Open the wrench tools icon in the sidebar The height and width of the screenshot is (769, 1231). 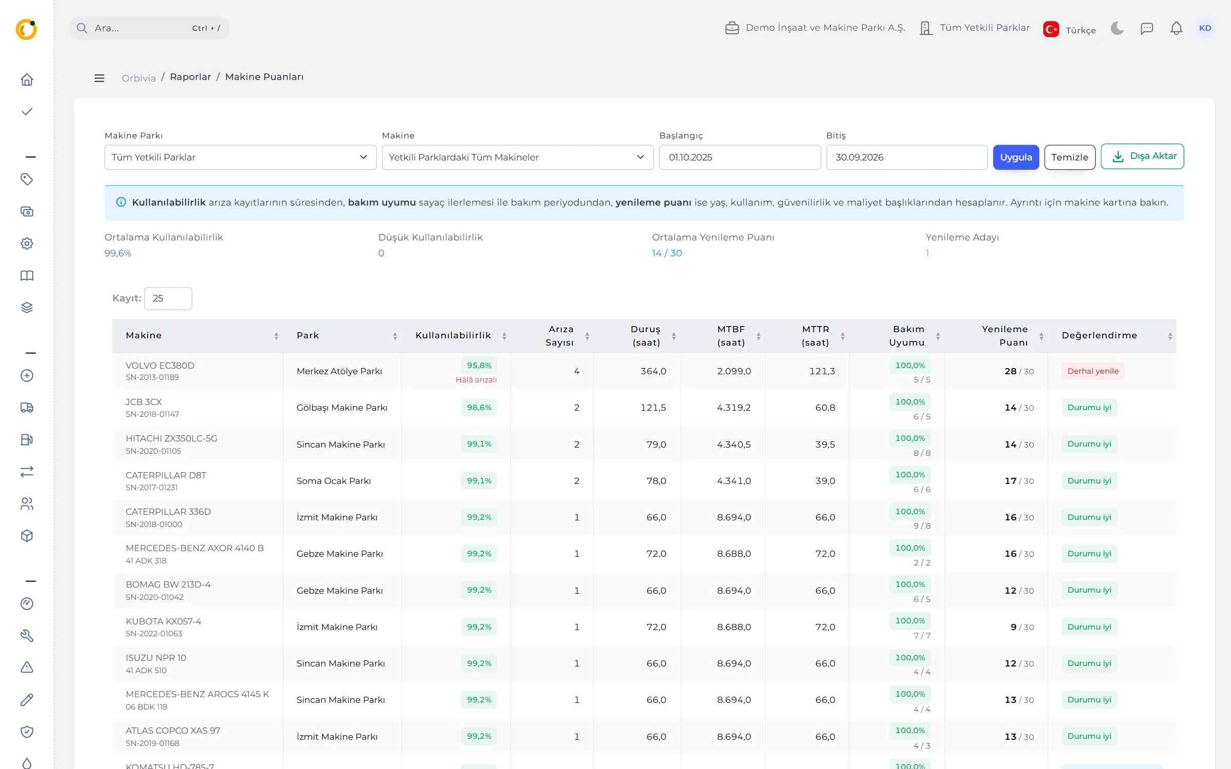tap(27, 636)
